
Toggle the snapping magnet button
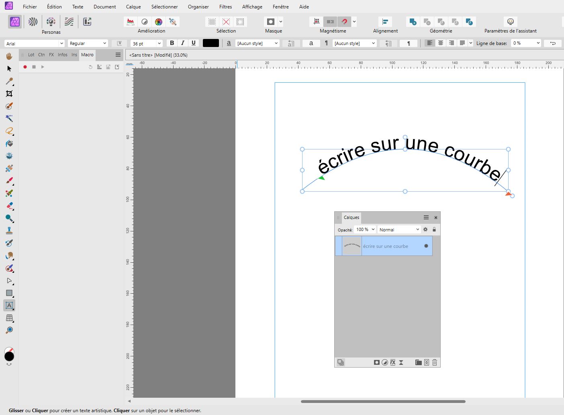pyautogui.click(x=344, y=22)
